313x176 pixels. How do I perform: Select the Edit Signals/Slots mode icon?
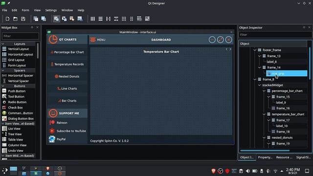coord(64,19)
